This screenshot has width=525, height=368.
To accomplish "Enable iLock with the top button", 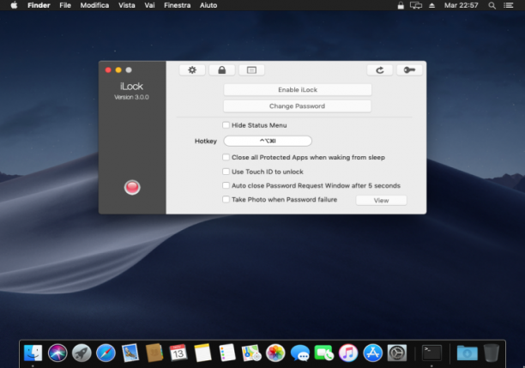I will click(x=298, y=90).
